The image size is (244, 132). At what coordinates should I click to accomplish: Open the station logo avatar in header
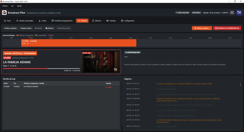[x=239, y=12]
